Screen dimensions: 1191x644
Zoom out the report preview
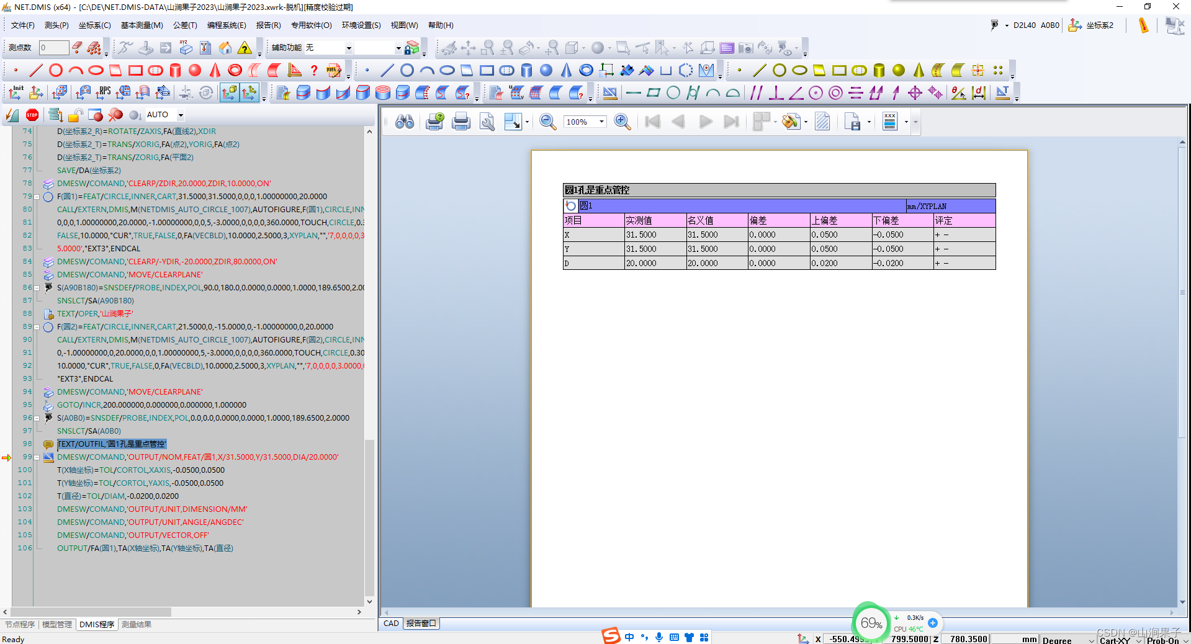(x=547, y=122)
